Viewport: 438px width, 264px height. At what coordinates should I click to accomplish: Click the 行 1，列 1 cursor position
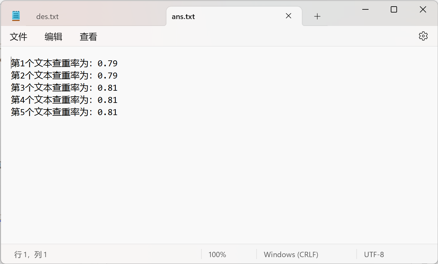(31, 255)
